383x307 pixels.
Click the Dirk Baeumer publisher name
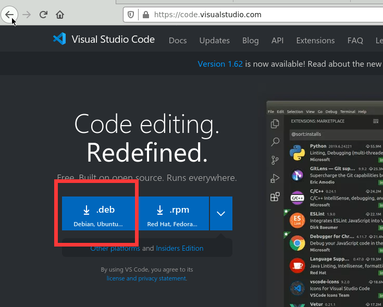[x=324, y=227]
